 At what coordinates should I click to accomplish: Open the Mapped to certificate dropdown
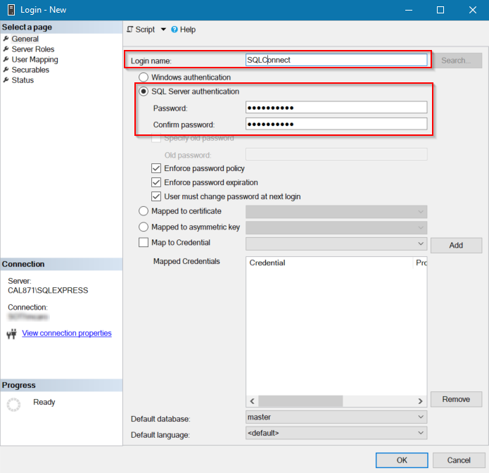(x=336, y=212)
